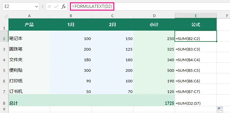Select row 8 header
The image size is (230, 113).
4,100
